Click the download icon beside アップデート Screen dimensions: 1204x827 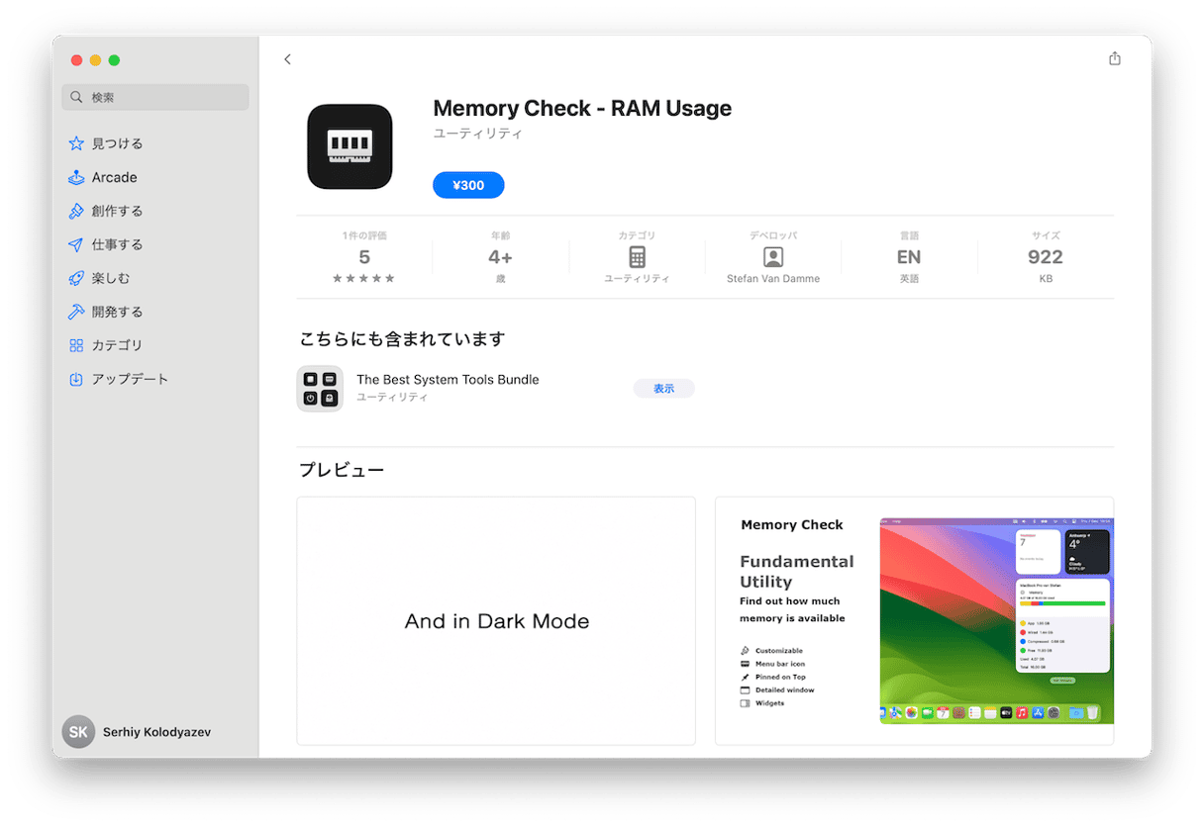coord(76,379)
